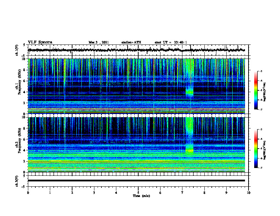Screen dimensions: 280x216
Task: Click the ch.2 spectrogram color scale bar
Action: tap(256, 149)
